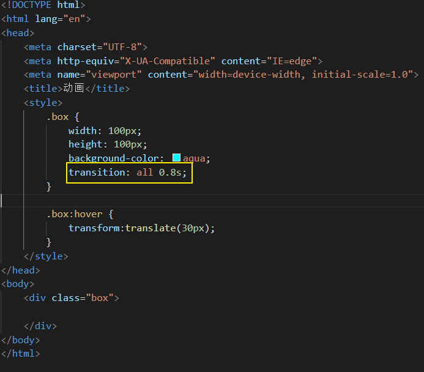Click the closing body tag
This screenshot has height=372, width=424.
click(x=21, y=340)
